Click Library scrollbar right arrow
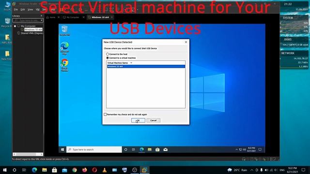Image resolution: width=310 pixels, height=174 pixels. [x=41, y=154]
